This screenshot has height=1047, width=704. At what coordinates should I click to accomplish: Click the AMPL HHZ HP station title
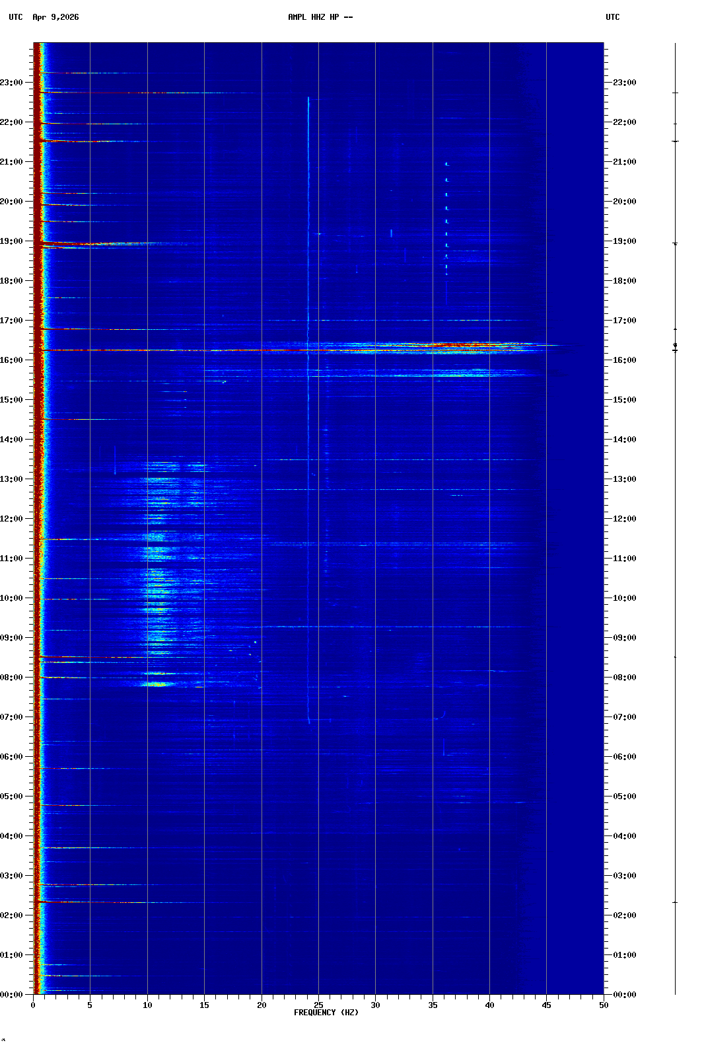click(320, 17)
